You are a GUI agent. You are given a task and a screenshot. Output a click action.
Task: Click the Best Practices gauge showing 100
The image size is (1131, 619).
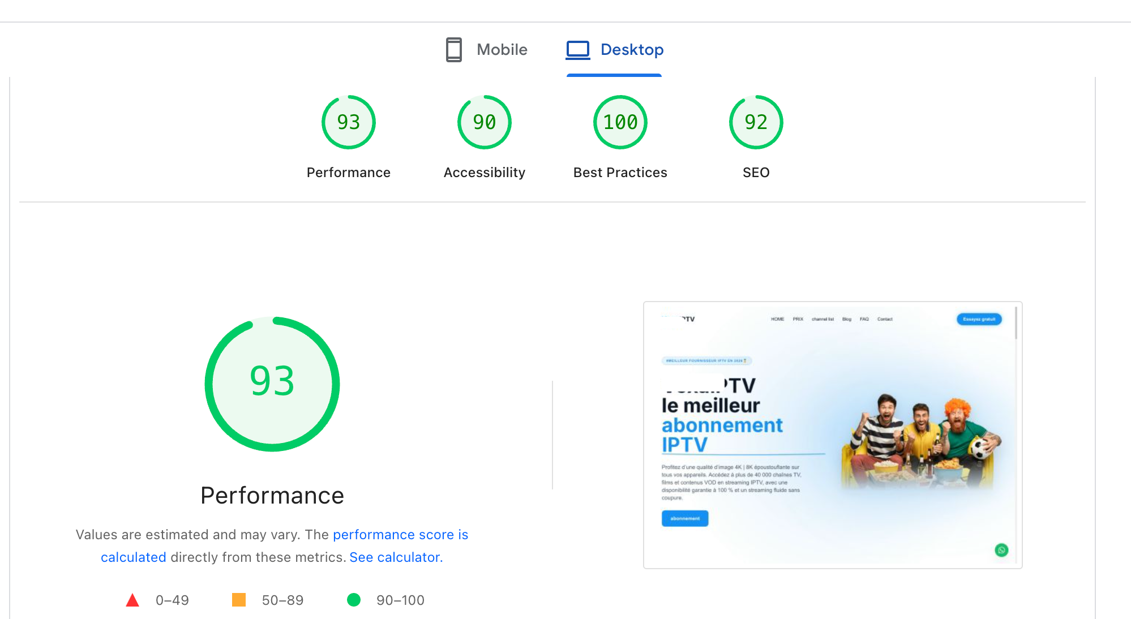pos(619,122)
